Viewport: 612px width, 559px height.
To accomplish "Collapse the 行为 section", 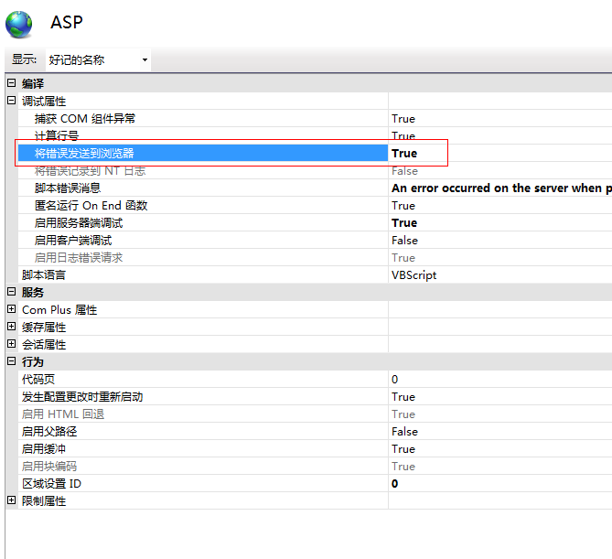I will click(x=11, y=361).
